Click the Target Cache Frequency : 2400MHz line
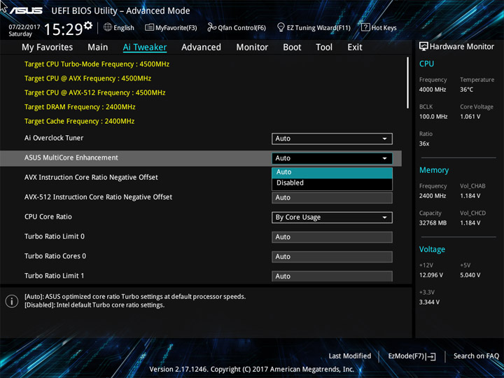Screen dimensions: 504x378 (79, 121)
